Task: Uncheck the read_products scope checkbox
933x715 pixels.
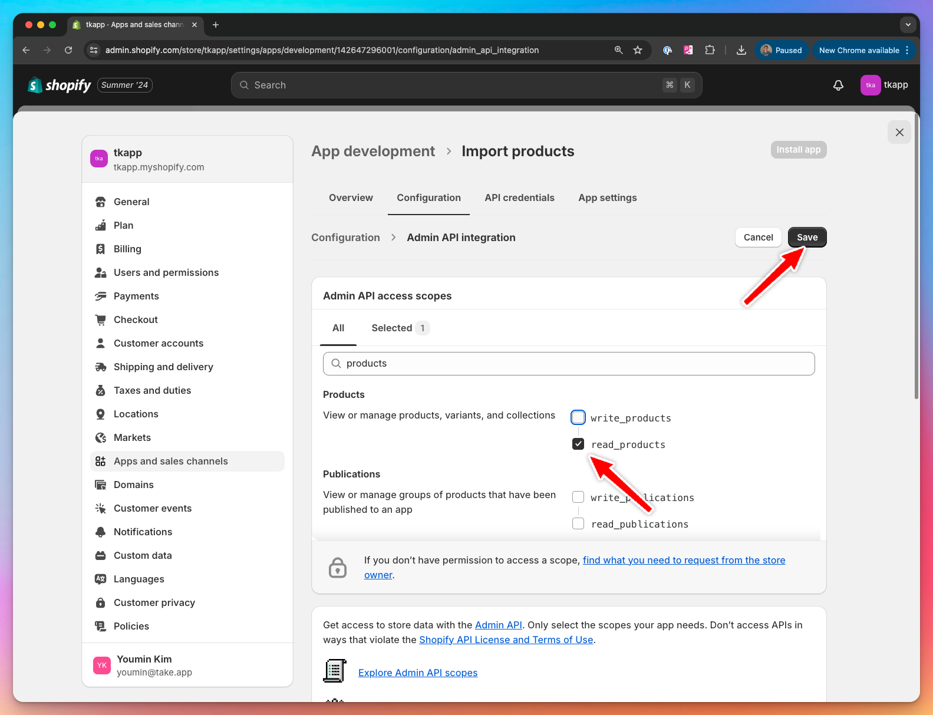Action: click(x=578, y=444)
